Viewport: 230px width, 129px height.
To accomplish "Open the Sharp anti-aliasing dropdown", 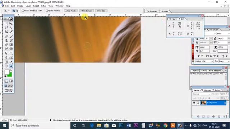I will tap(224, 61).
